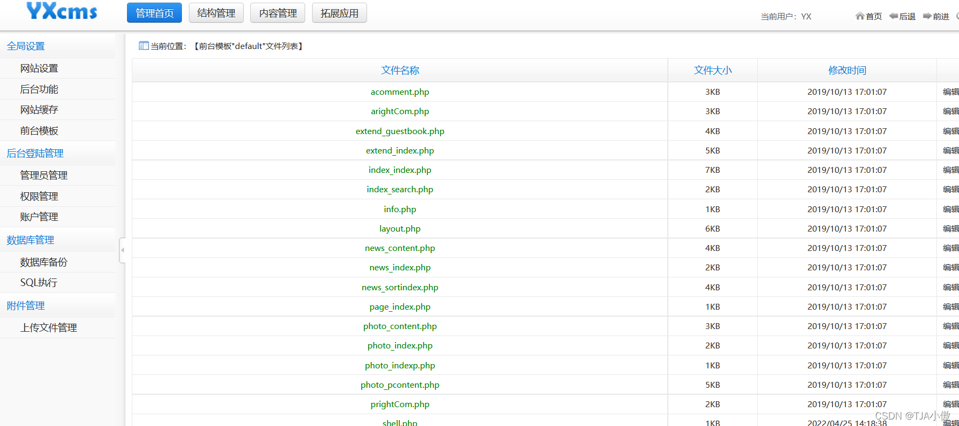Open file extend_index.php
Screen dimensions: 959x426
pos(400,151)
